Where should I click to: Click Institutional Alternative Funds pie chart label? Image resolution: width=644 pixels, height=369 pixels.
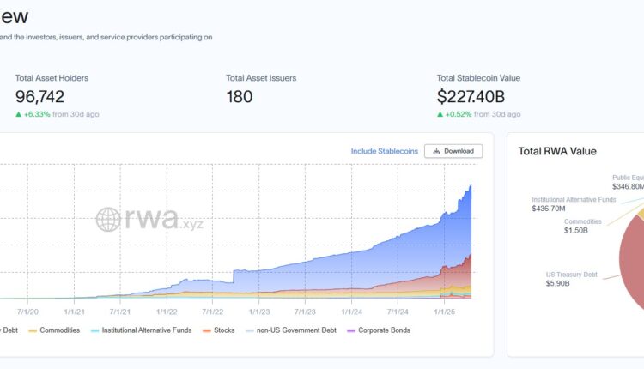coord(574,204)
